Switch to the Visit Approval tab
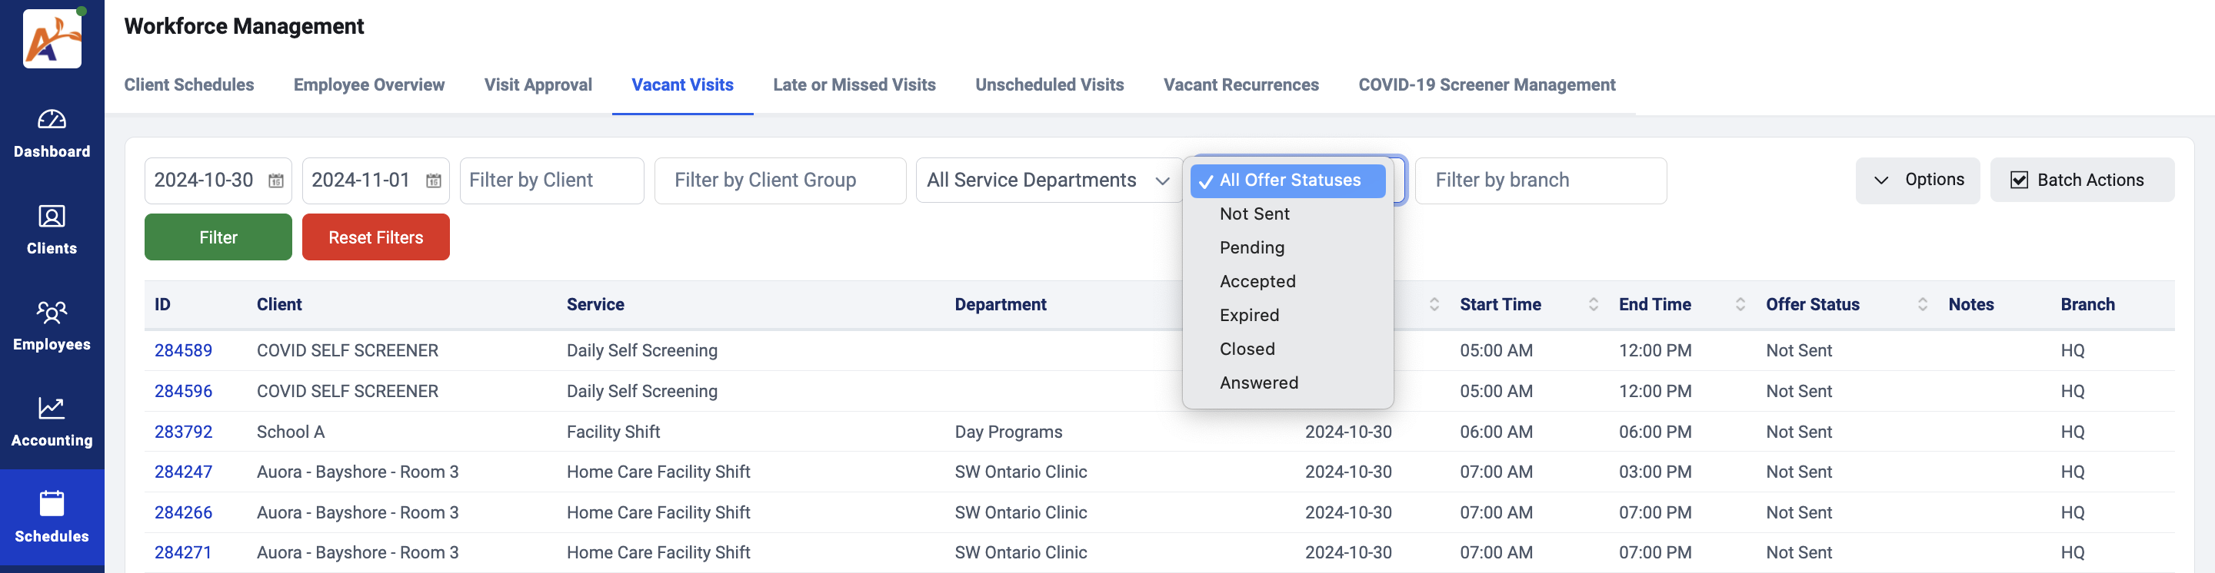Image resolution: width=2215 pixels, height=573 pixels. [538, 85]
